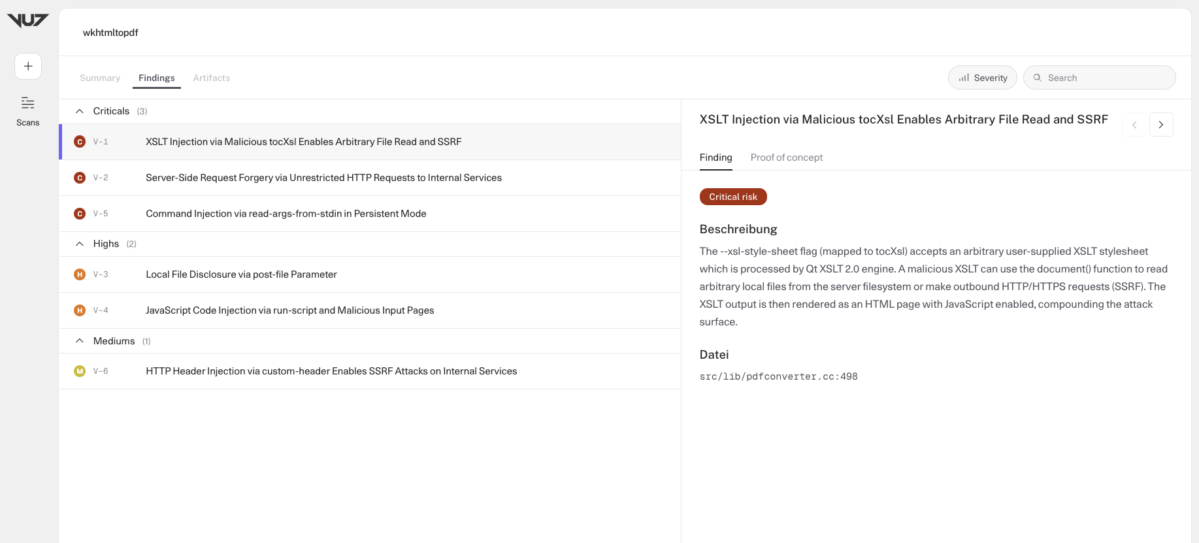The height and width of the screenshot is (543, 1199).
Task: Click the plus new scan button
Action: point(28,66)
